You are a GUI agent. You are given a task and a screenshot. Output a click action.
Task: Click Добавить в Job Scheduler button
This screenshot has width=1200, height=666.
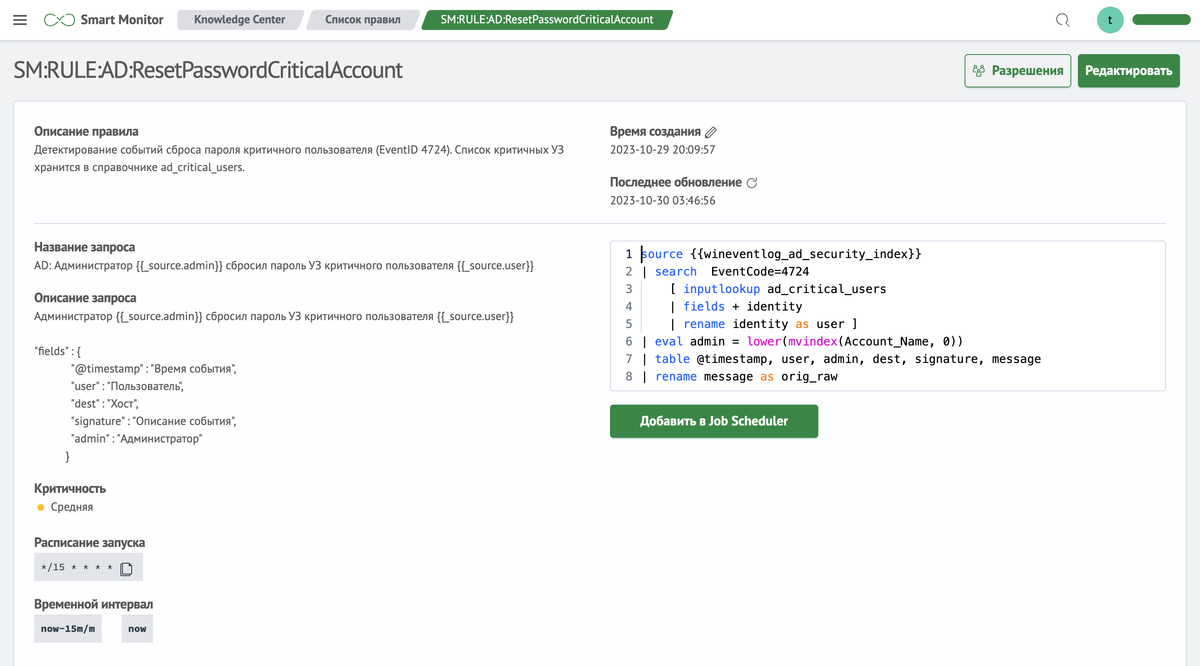coord(714,421)
